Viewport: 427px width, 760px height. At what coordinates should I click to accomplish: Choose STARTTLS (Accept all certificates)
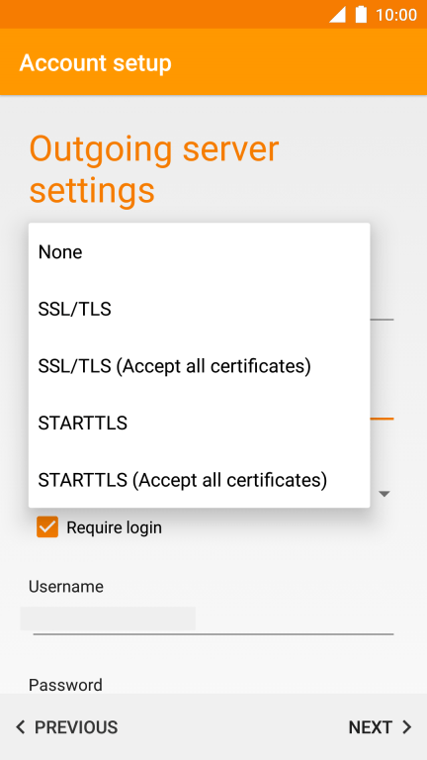click(x=199, y=480)
